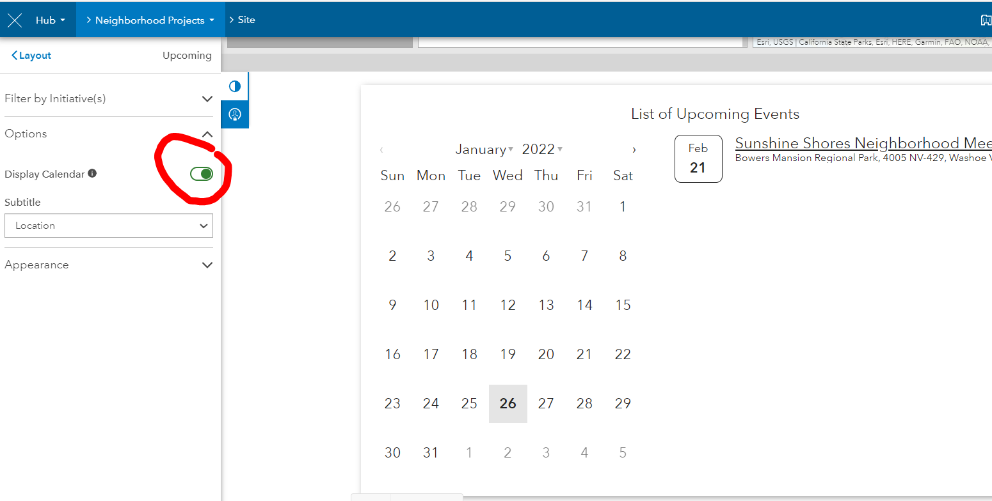
Task: Open the 2022 year selector
Action: click(542, 150)
